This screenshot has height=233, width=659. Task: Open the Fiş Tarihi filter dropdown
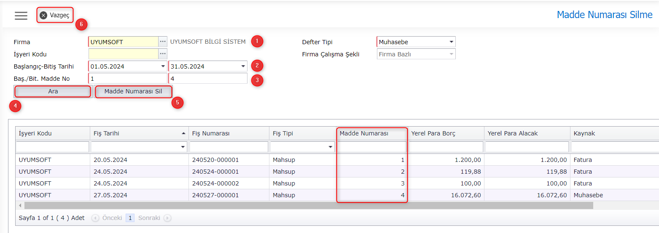[183, 147]
